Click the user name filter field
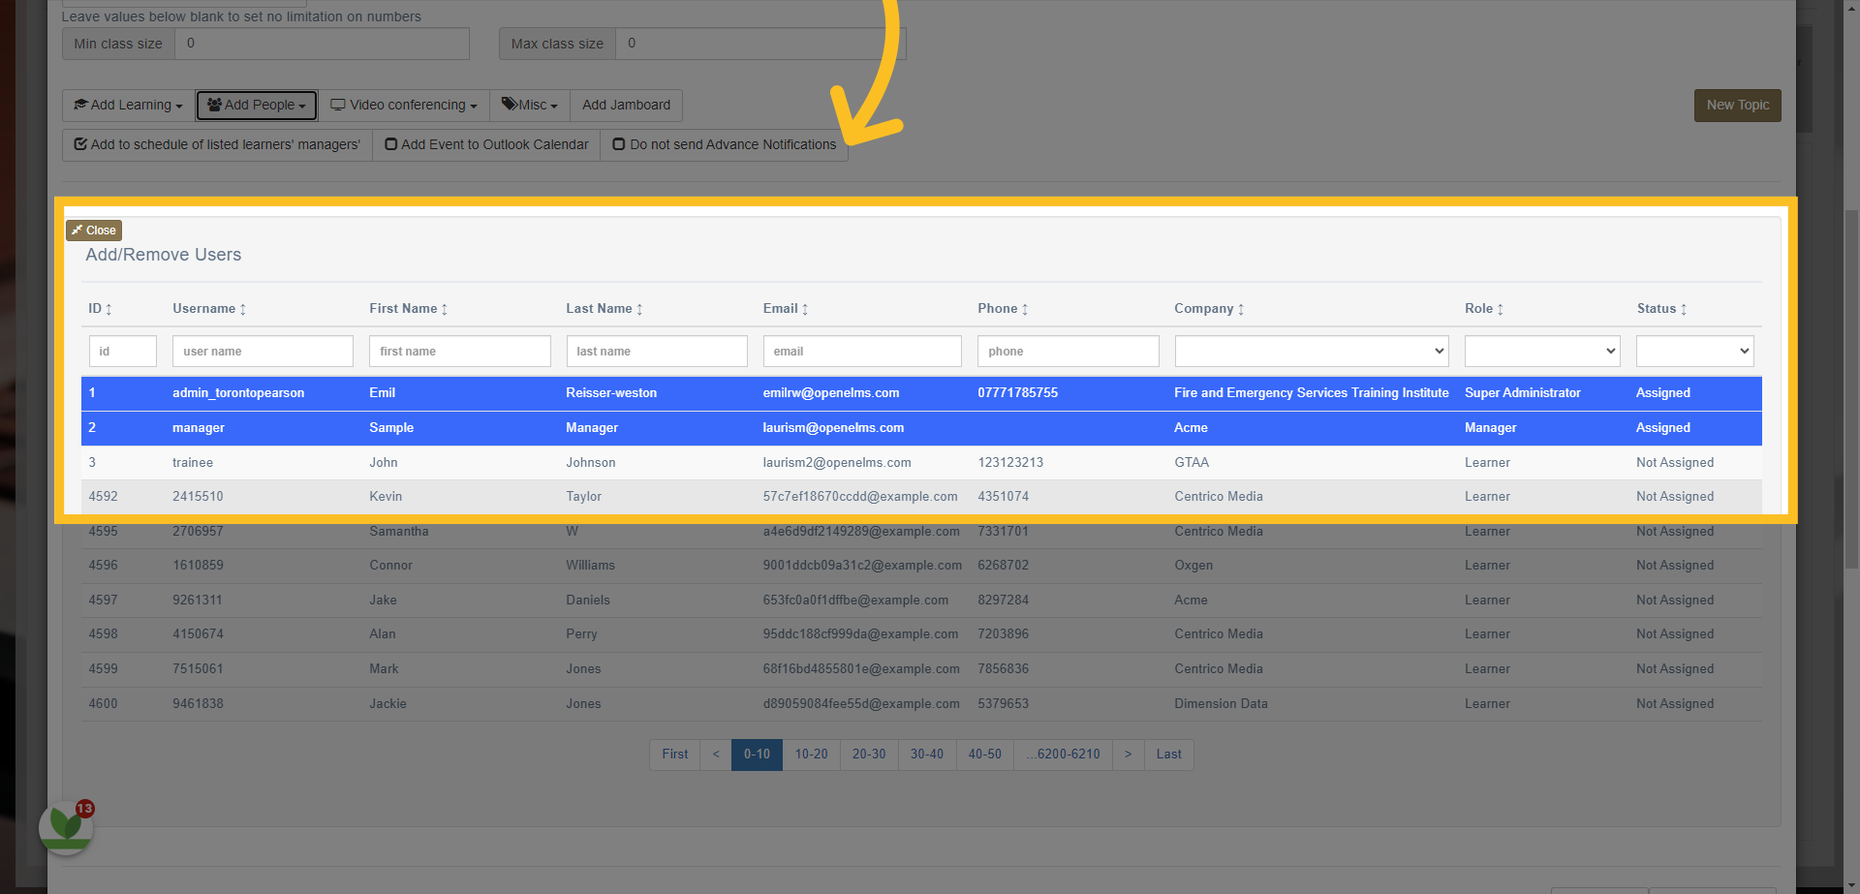 [263, 351]
